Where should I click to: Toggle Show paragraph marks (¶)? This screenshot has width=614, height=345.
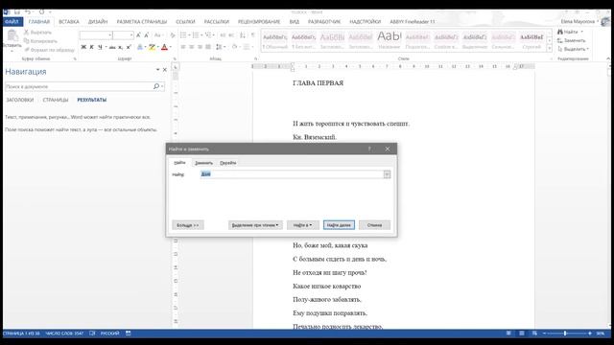click(253, 35)
